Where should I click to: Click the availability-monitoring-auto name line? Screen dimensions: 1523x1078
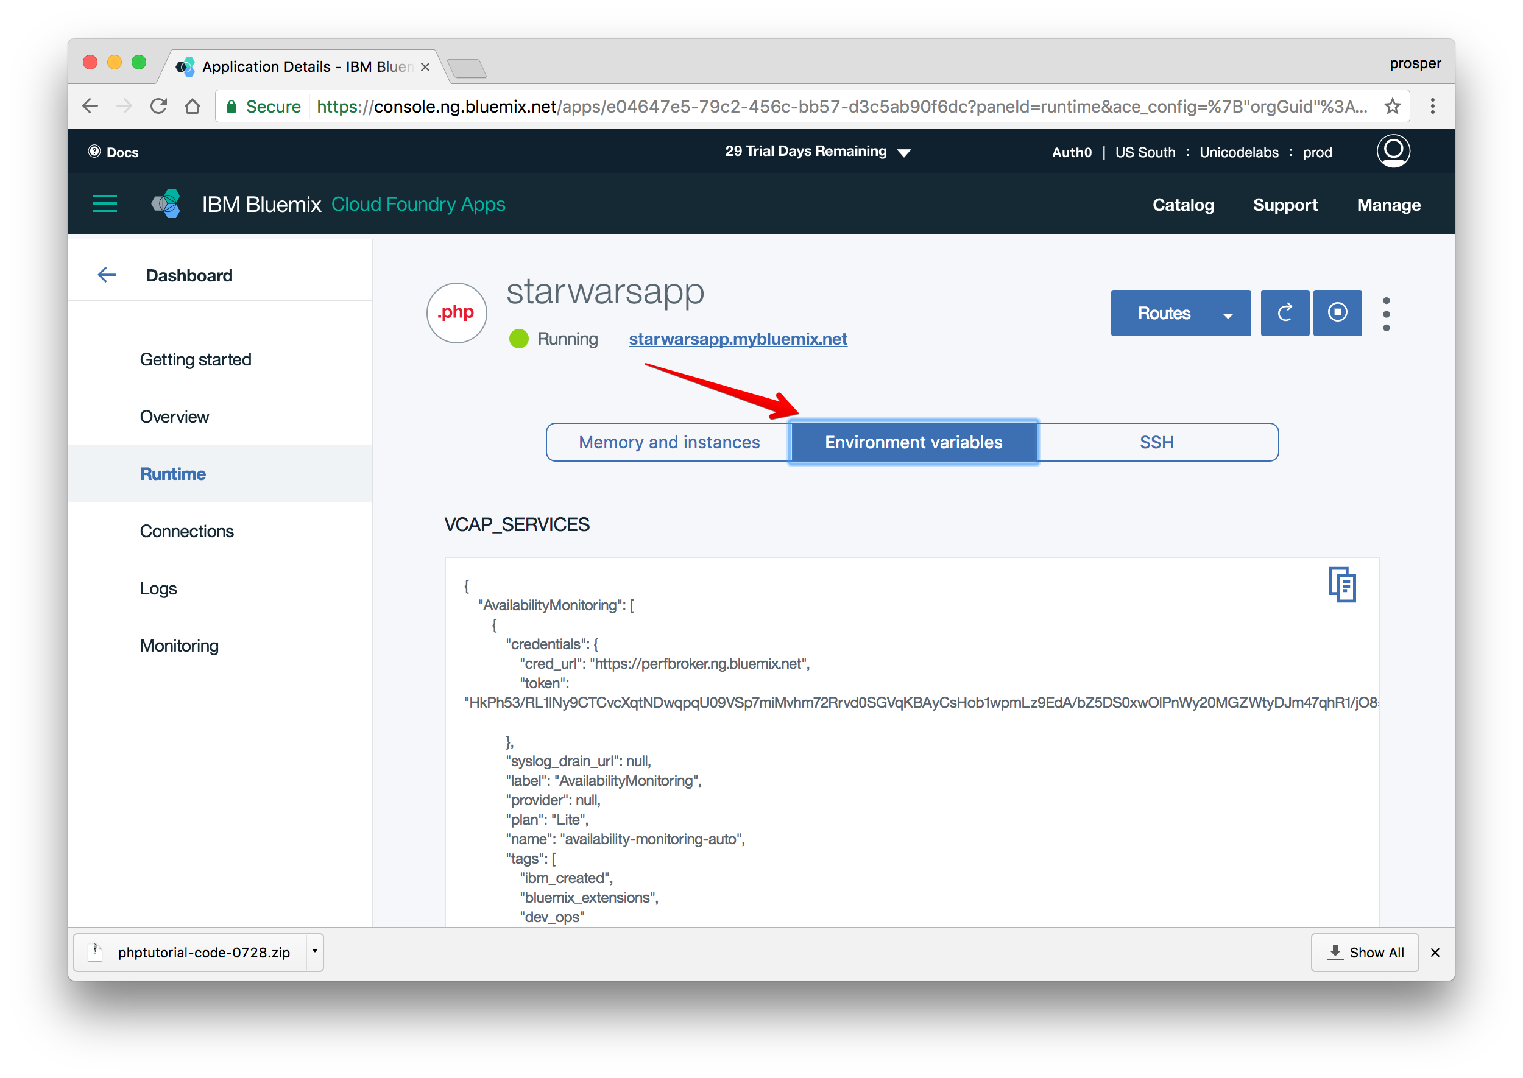[626, 839]
